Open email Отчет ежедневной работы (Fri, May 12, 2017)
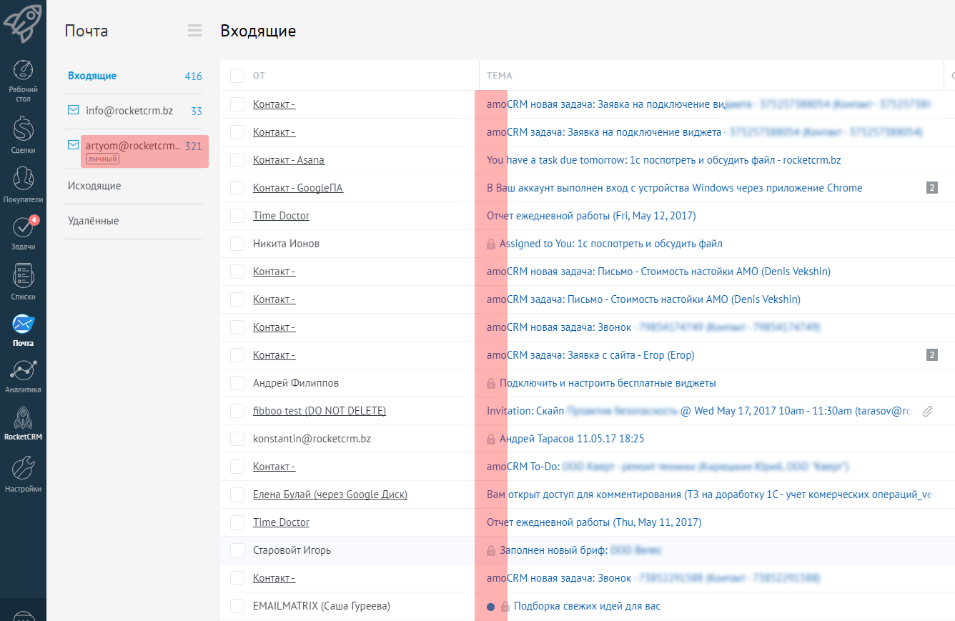This screenshot has width=955, height=621. click(591, 216)
